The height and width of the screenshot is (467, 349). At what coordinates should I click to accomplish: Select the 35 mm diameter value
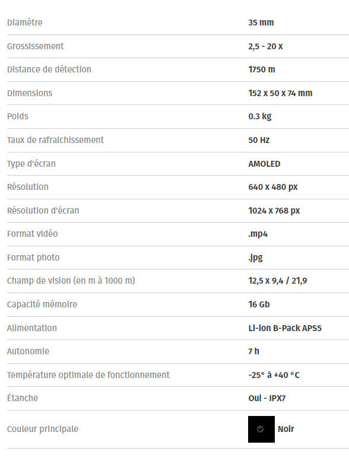(x=261, y=23)
